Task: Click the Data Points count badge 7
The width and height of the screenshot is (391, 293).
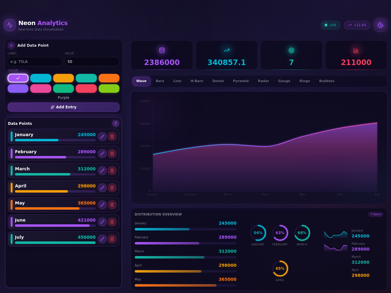Action: coord(115,124)
